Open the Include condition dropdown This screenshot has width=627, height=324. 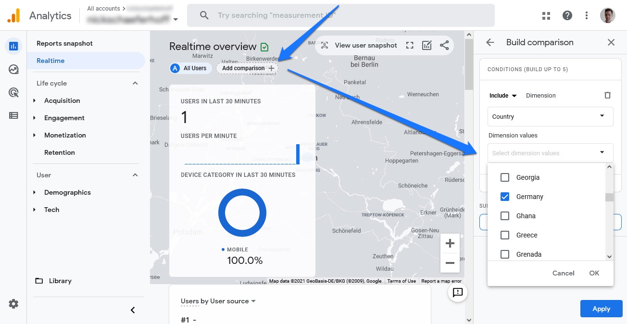[503, 95]
